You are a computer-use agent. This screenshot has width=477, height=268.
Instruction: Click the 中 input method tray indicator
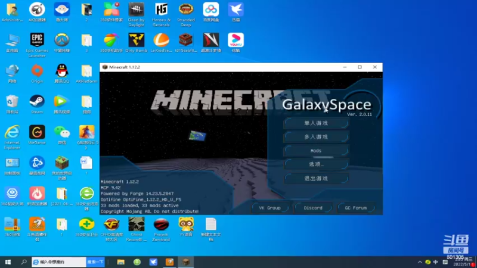coord(436,262)
